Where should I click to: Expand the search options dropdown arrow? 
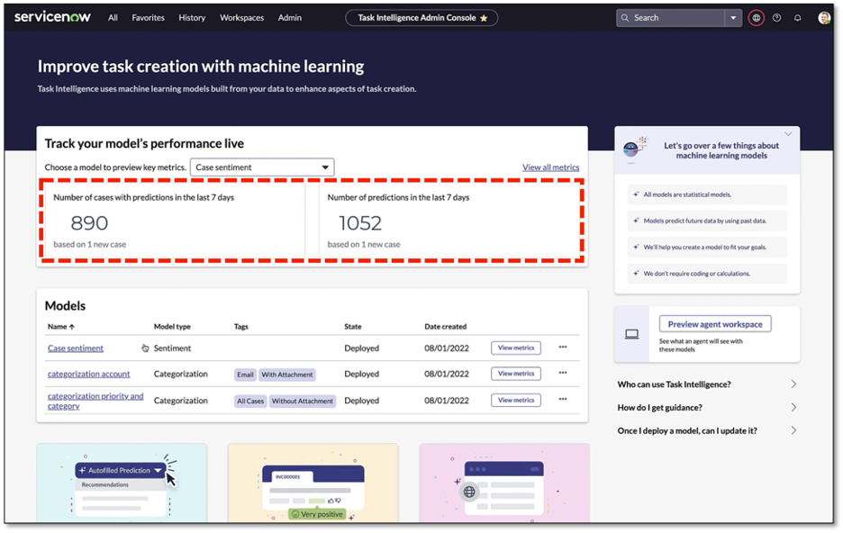[x=733, y=18]
